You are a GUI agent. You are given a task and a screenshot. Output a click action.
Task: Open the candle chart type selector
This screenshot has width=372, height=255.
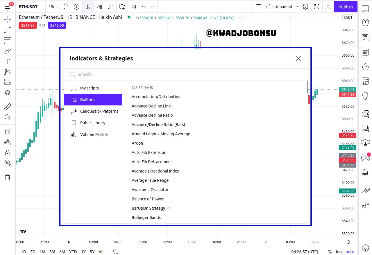pos(65,6)
